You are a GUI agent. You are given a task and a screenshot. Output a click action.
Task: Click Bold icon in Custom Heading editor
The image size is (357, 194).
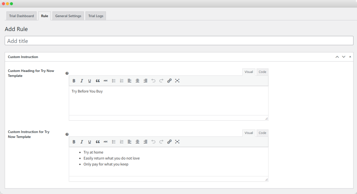[74, 81]
